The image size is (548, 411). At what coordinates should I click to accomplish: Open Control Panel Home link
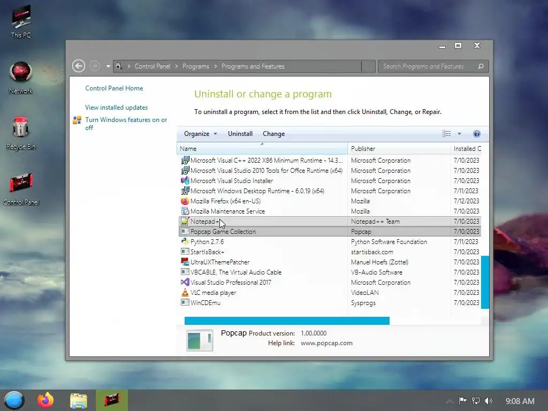(x=114, y=88)
